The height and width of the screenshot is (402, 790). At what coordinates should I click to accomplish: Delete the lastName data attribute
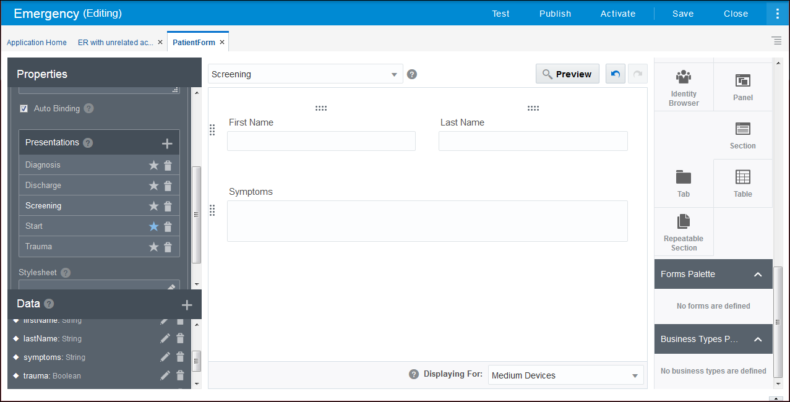pos(180,338)
